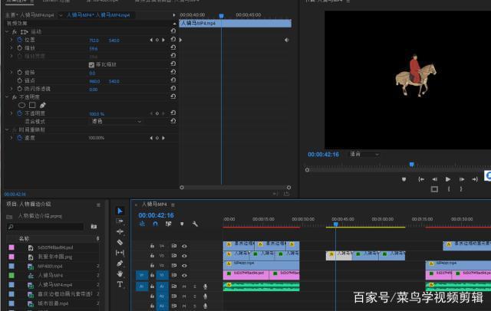Go to next position keyframe
The image size is (491, 311).
tap(163, 40)
